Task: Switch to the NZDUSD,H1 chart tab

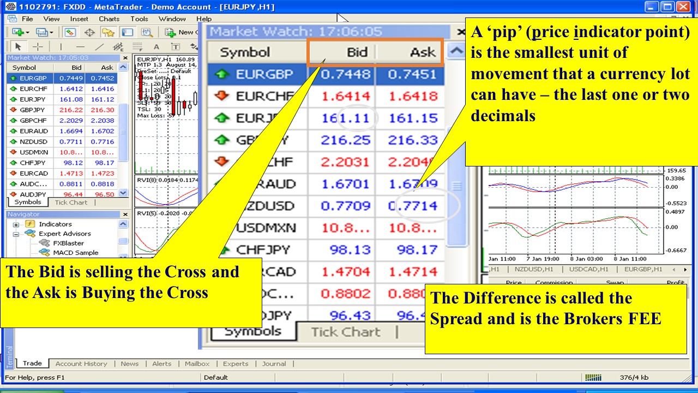Action: (x=535, y=269)
